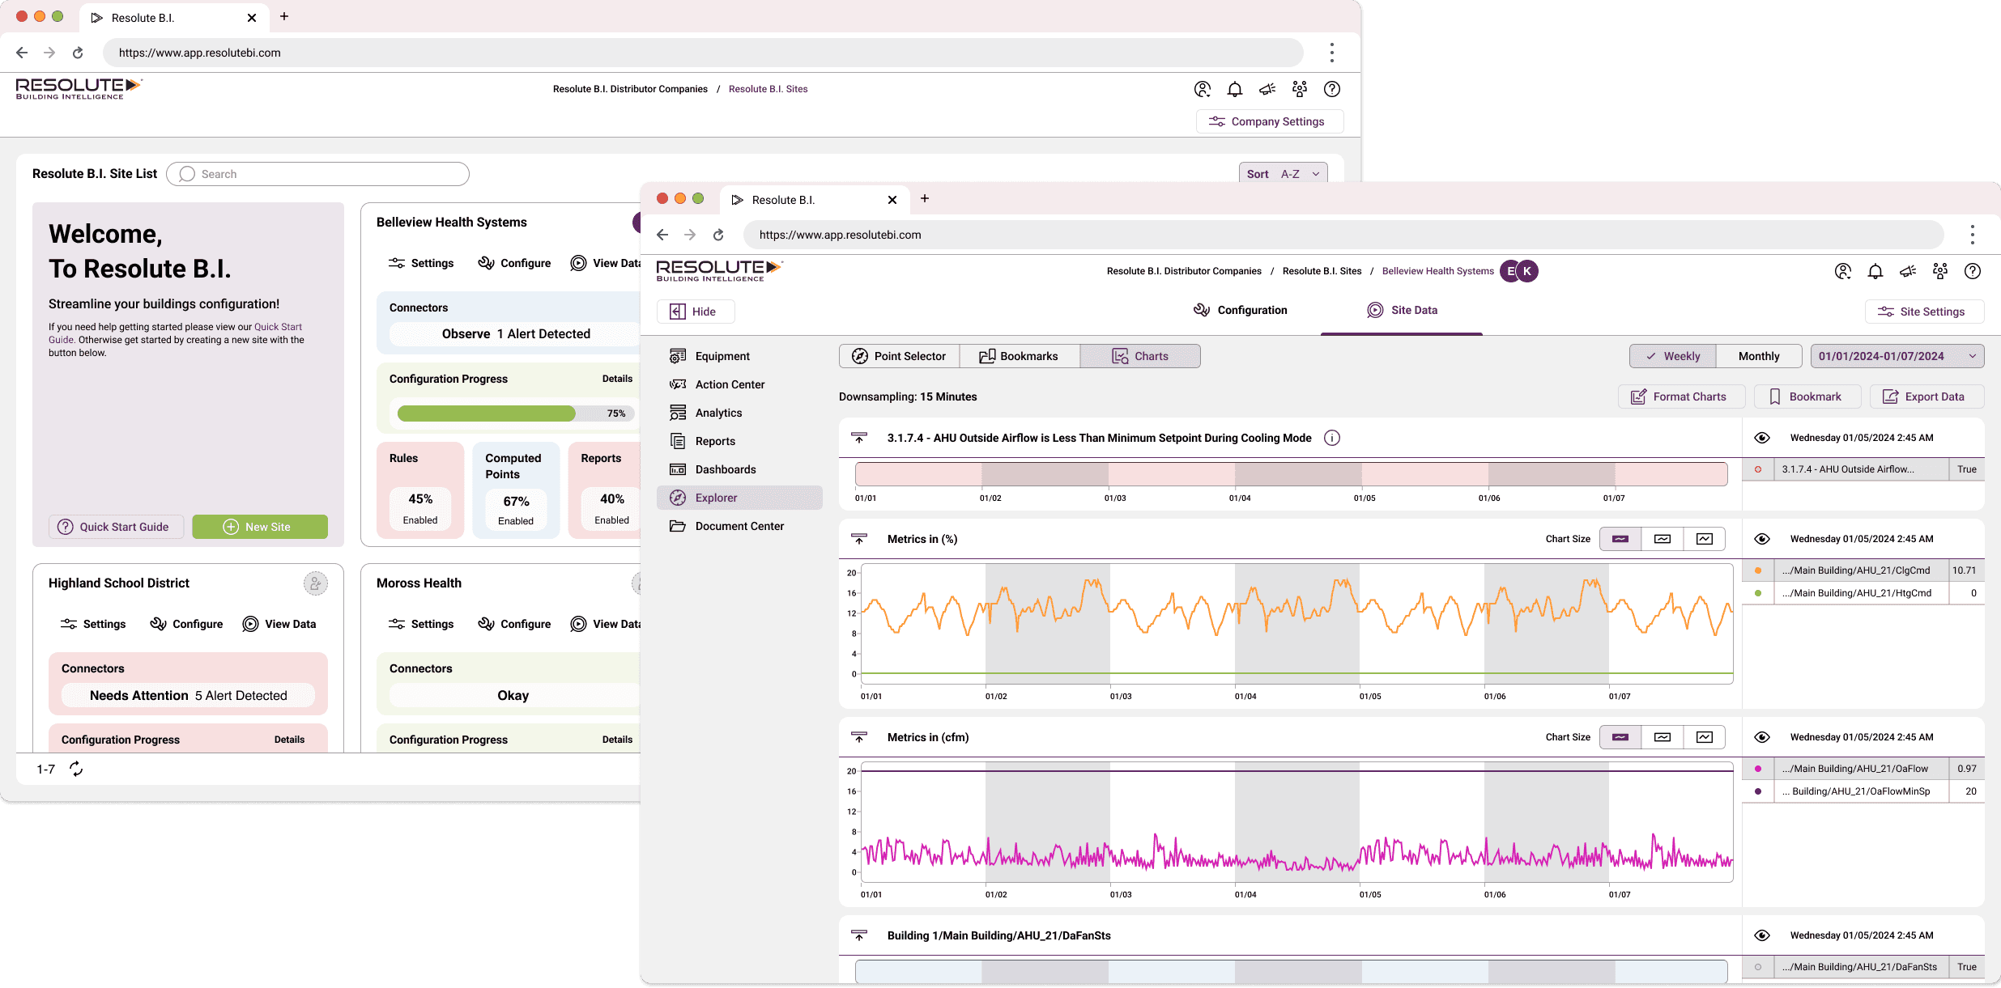Image resolution: width=2001 pixels, height=988 pixels.
Task: Click bell icon in back window header
Action: [x=1235, y=90]
